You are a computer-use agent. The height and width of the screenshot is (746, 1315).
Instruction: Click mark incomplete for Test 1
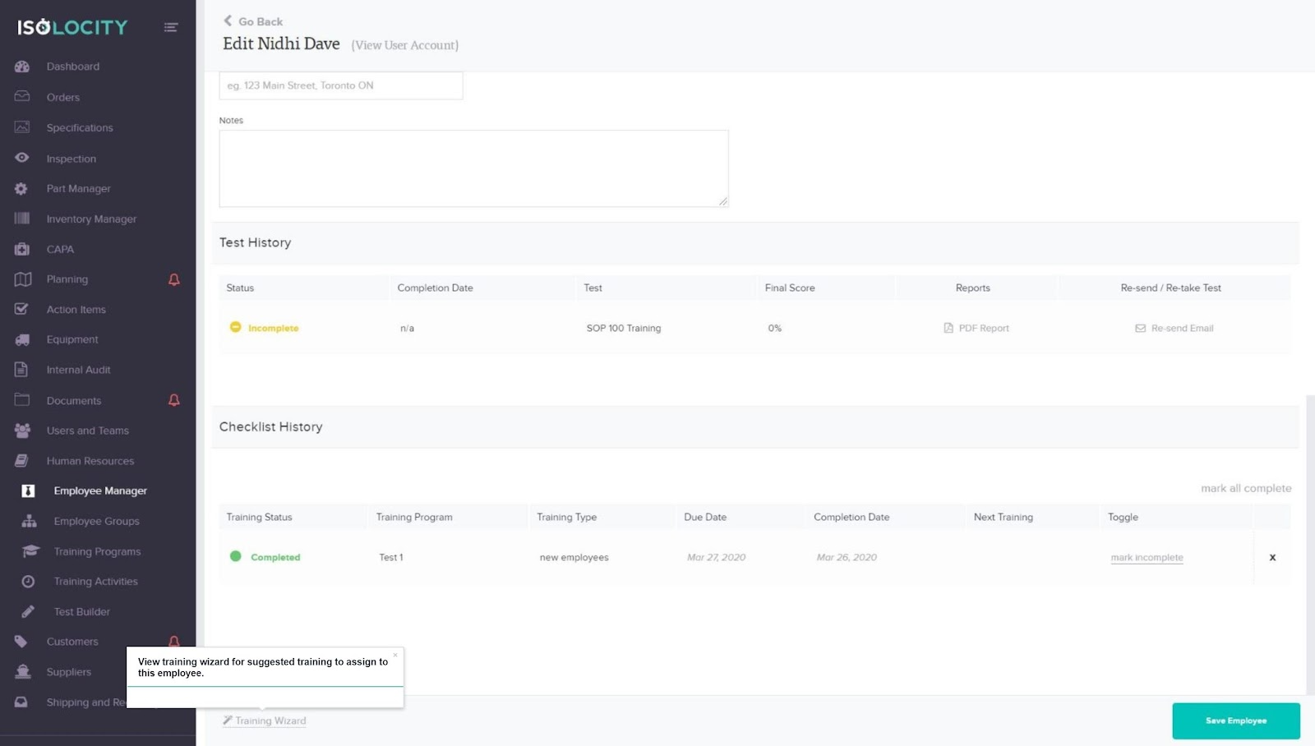tap(1147, 557)
